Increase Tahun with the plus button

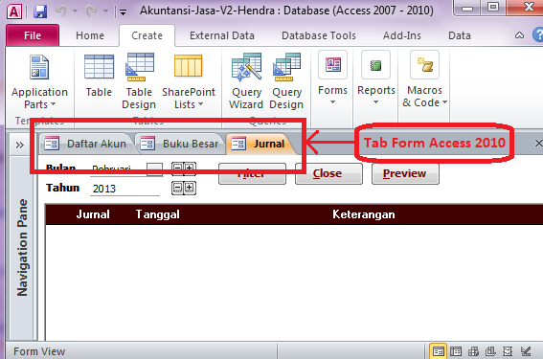[190, 188]
